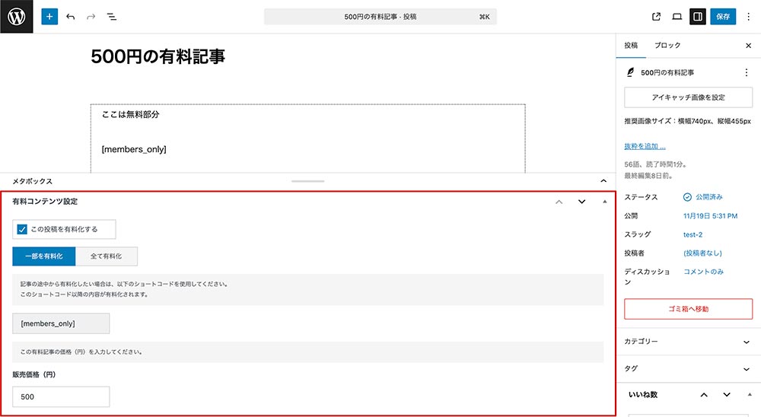Switch to the ブロック tab
The width and height of the screenshot is (761, 417).
[667, 46]
